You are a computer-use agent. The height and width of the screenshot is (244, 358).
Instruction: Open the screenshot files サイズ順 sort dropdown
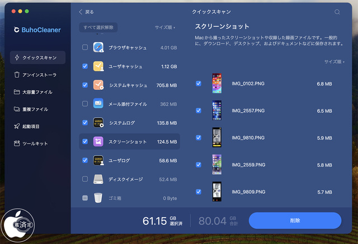(335, 62)
